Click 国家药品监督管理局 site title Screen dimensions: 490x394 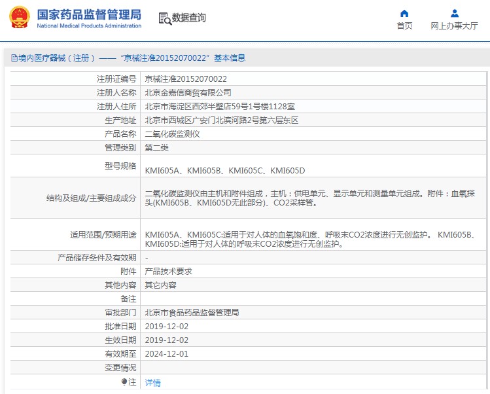tap(89, 14)
